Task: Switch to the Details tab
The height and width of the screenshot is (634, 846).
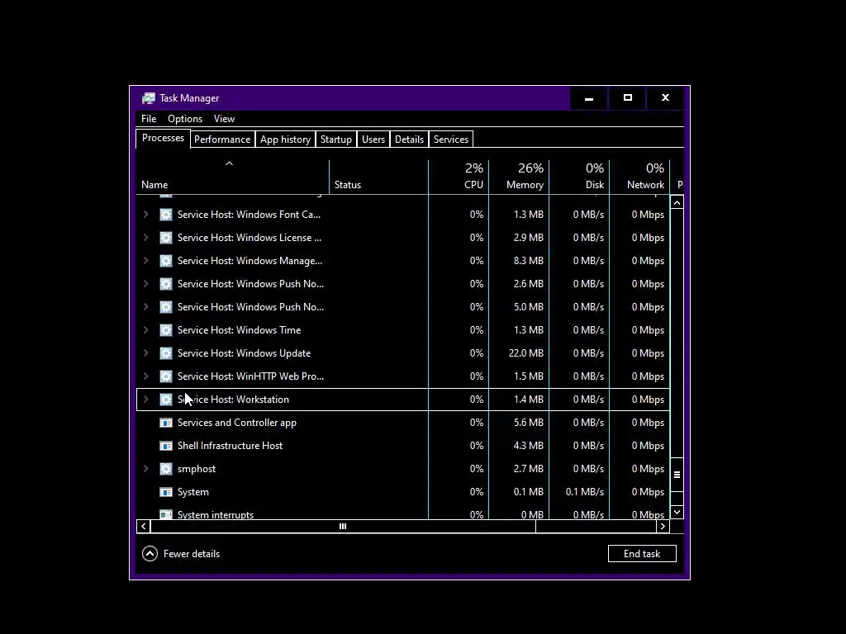Action: point(410,139)
